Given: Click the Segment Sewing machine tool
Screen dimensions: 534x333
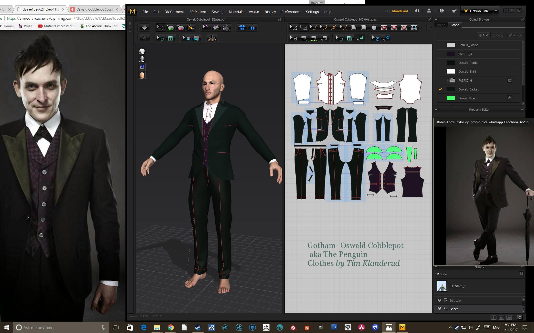Looking at the screenshot, I should pos(303,38).
